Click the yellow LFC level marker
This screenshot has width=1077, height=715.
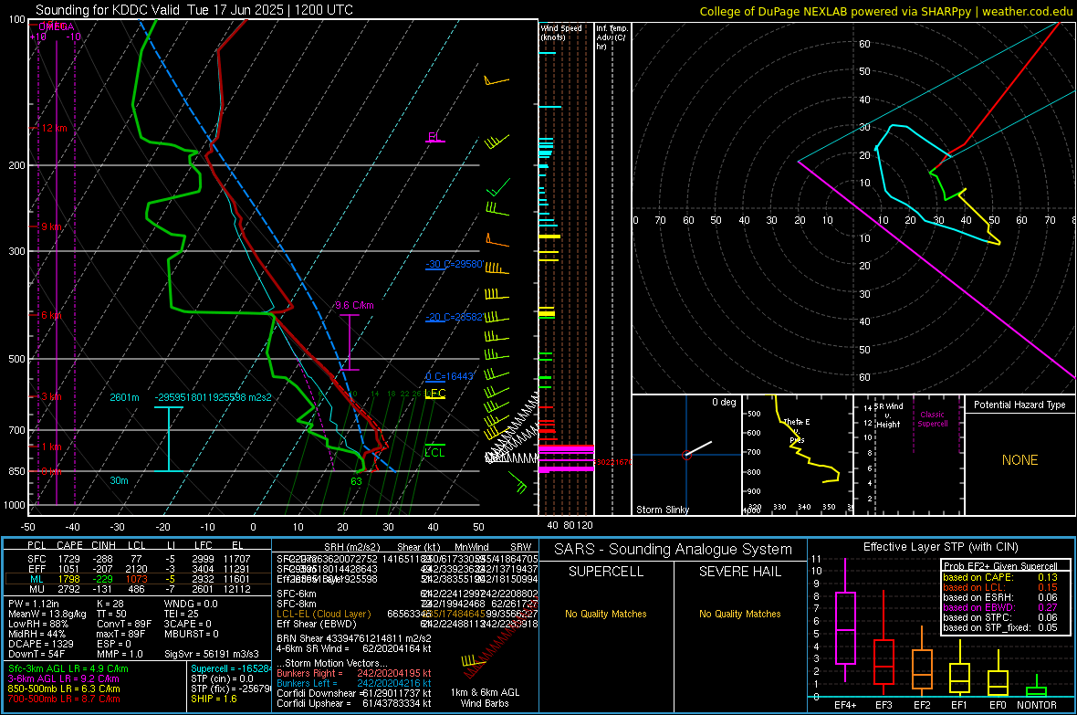pyautogui.click(x=434, y=394)
